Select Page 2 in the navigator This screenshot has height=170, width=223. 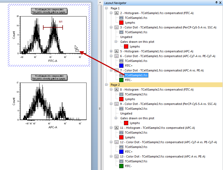115,85
